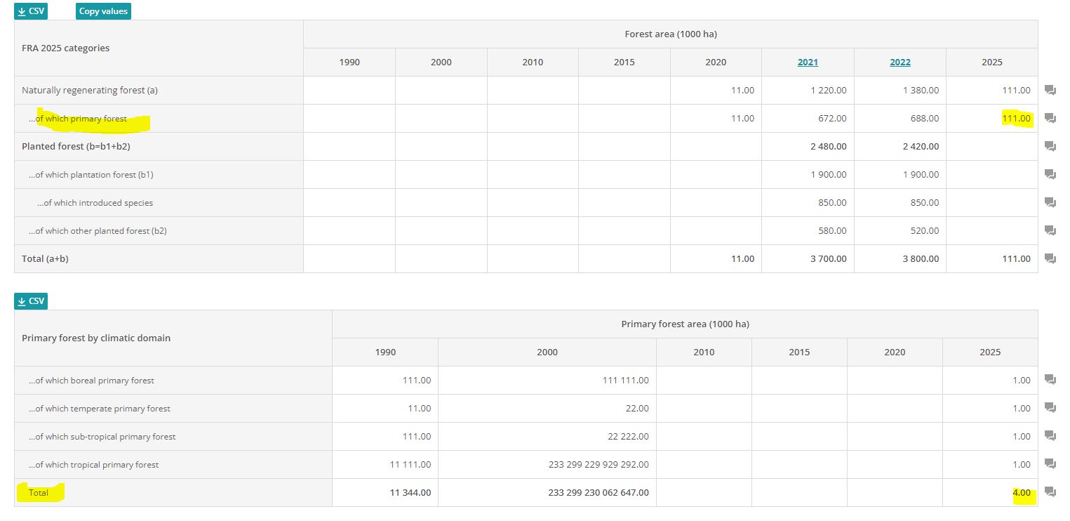Open the 2022 column header link
This screenshot has width=1070, height=521.
click(x=900, y=62)
